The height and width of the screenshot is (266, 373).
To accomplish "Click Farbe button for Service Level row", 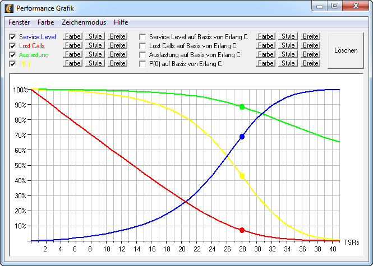I will click(x=72, y=36).
